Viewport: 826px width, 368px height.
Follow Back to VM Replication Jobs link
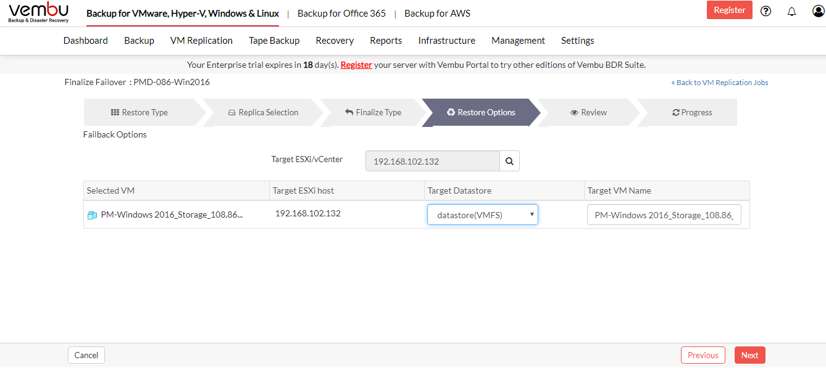click(x=720, y=83)
